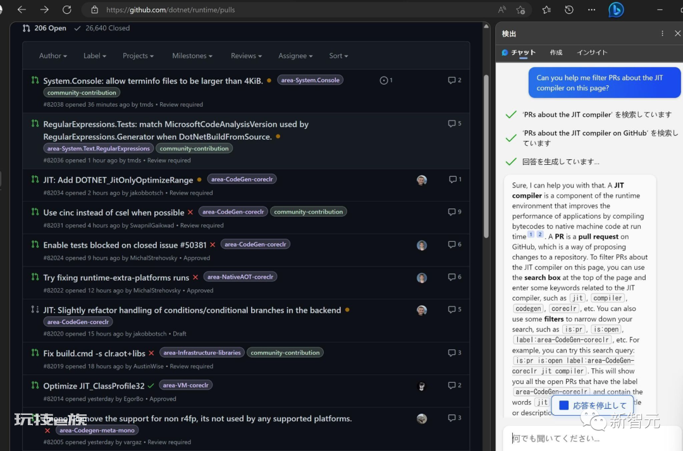Open author SwapnilGaikwad on PR #82031
683x451 pixels.
tap(152, 225)
